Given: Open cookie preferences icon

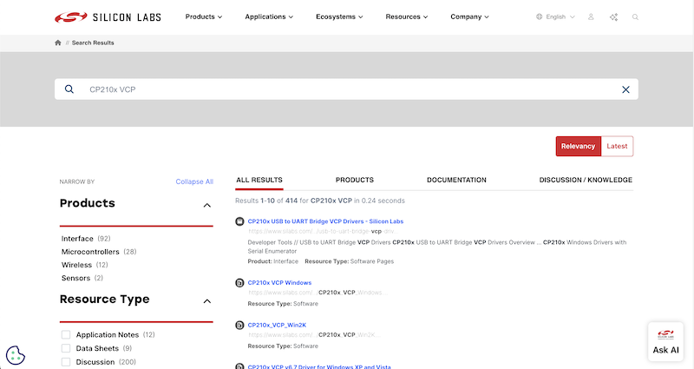Looking at the screenshot, I should (15, 355).
